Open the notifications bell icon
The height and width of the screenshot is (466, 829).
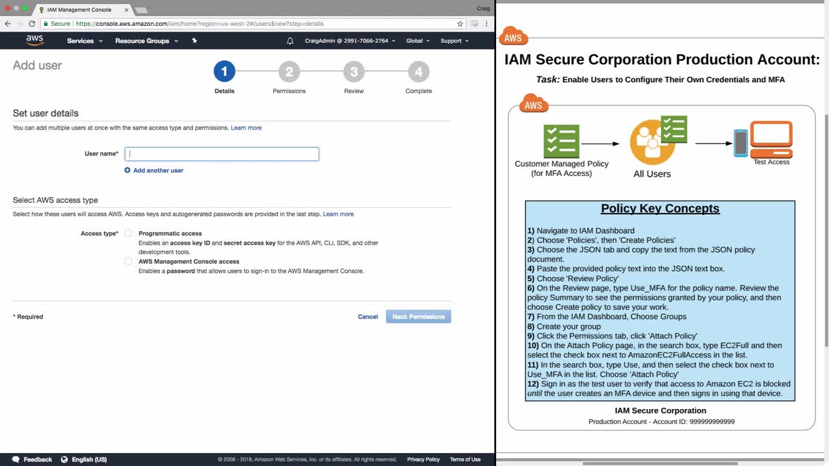290,41
